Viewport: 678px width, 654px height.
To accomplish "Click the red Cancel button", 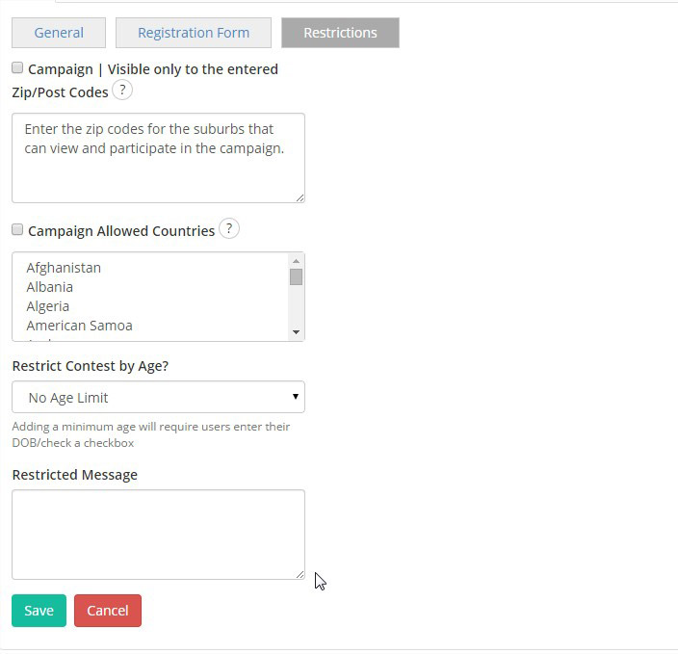I will (108, 611).
